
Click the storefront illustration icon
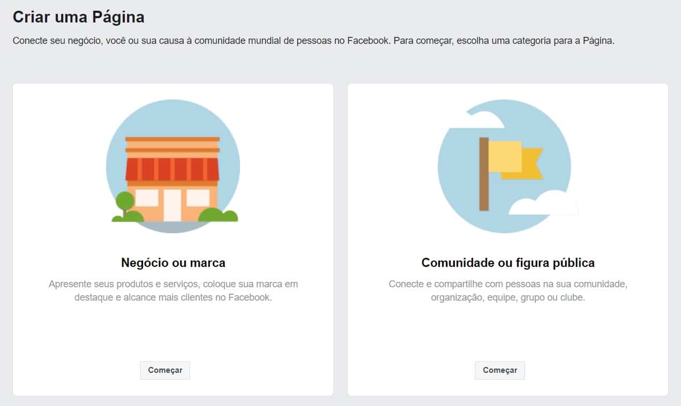[x=173, y=166]
